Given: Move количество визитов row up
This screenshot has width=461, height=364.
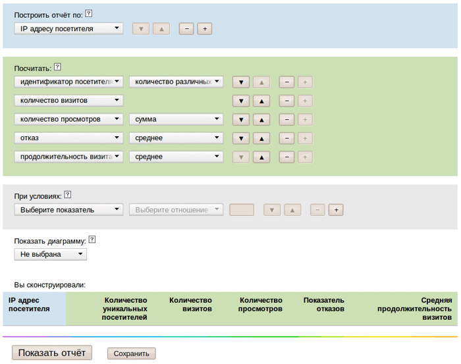Looking at the screenshot, I should pyautogui.click(x=261, y=101).
